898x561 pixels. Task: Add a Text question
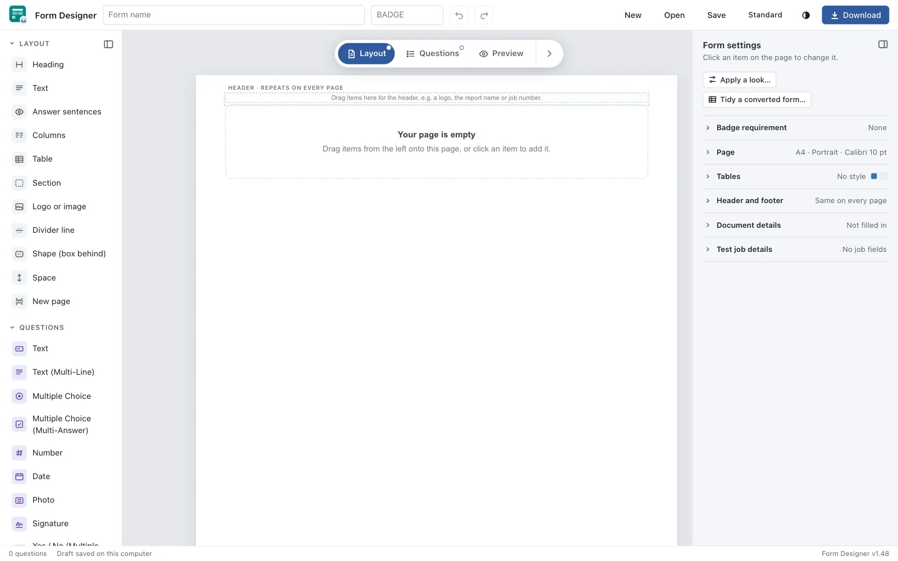[x=61, y=348]
